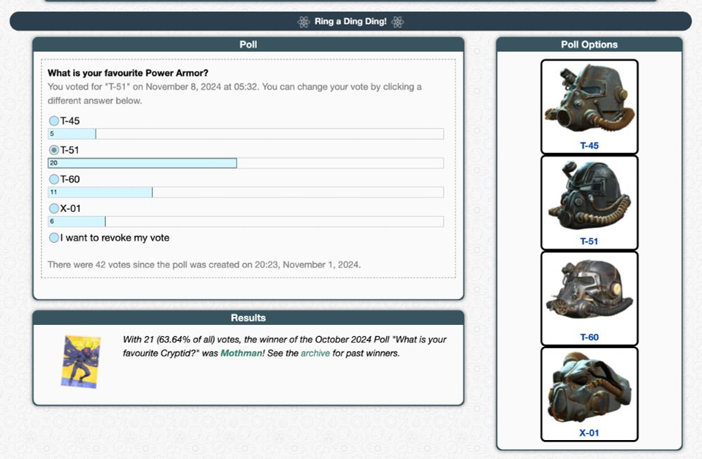The image size is (702, 459).
Task: Follow the X-01 link under helmet
Action: pos(589,433)
